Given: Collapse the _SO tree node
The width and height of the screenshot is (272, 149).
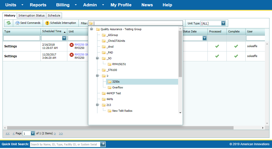Looking at the screenshot, I should click(97, 58).
